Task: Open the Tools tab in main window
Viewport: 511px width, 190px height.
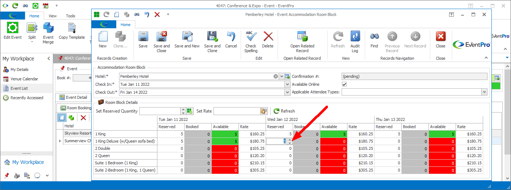Action: click(71, 16)
